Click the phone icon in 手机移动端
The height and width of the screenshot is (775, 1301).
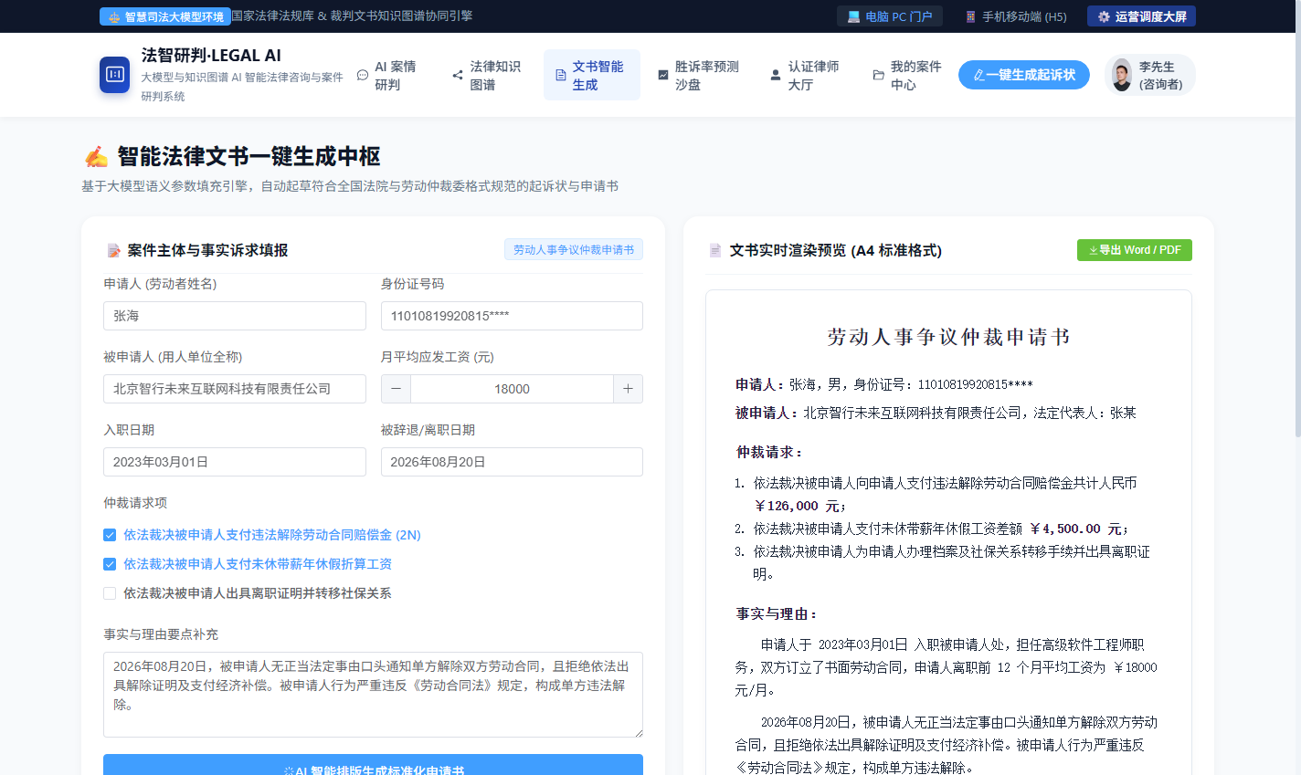(971, 16)
